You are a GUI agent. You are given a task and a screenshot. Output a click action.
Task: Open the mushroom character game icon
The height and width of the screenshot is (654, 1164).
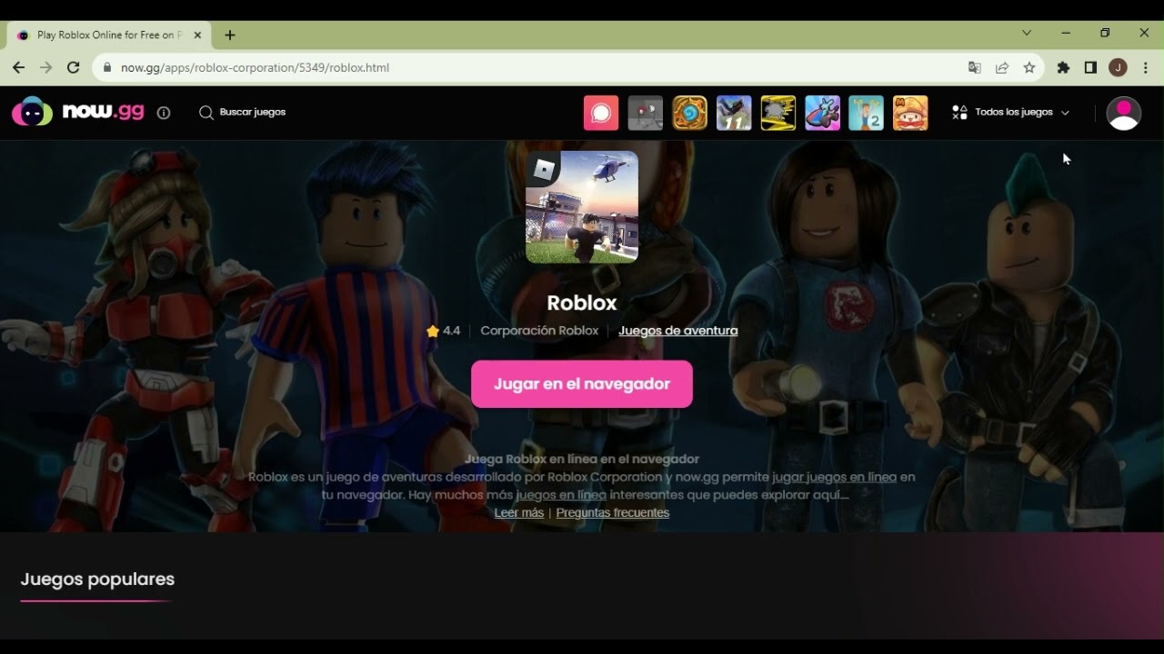[911, 113]
